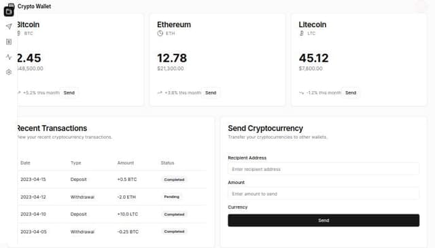Select the Type column header
Viewport: 435px width, 248px height.
pos(75,163)
